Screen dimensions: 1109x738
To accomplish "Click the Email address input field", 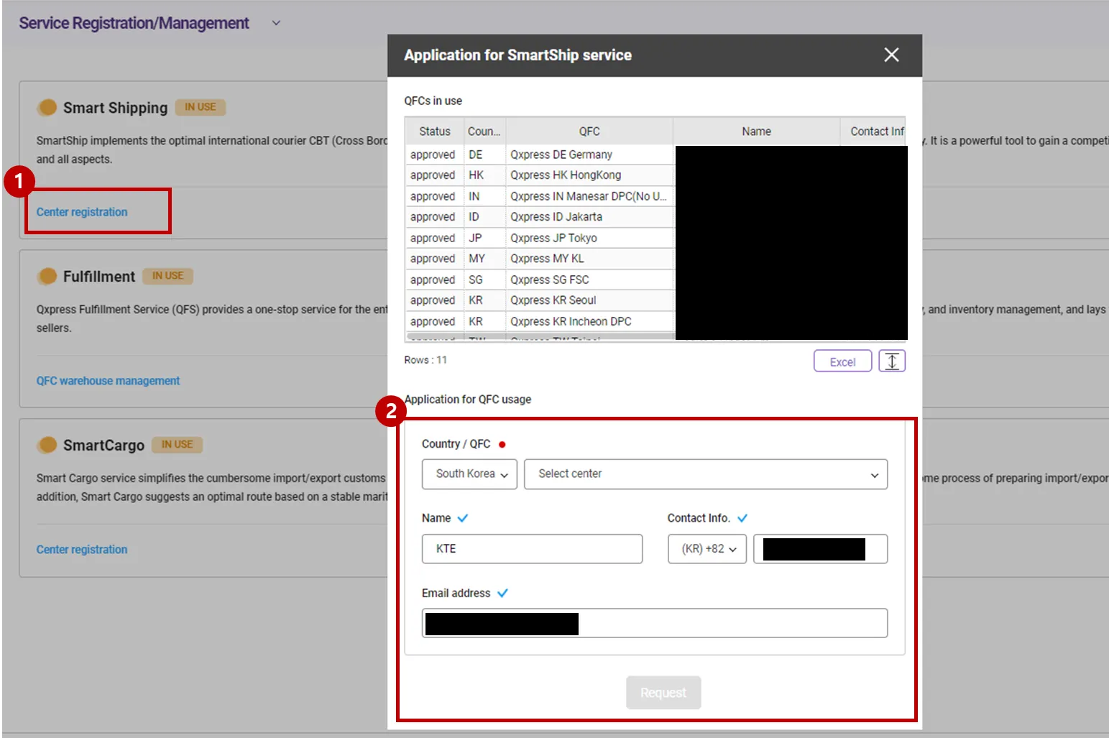I will click(x=655, y=623).
